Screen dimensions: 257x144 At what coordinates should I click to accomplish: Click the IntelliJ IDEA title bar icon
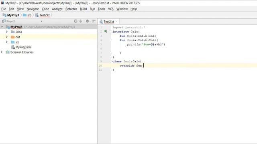tap(2, 3)
